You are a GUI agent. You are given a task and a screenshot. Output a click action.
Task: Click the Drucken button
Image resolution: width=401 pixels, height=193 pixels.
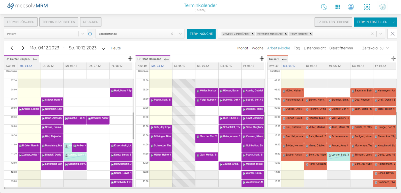pyautogui.click(x=91, y=22)
